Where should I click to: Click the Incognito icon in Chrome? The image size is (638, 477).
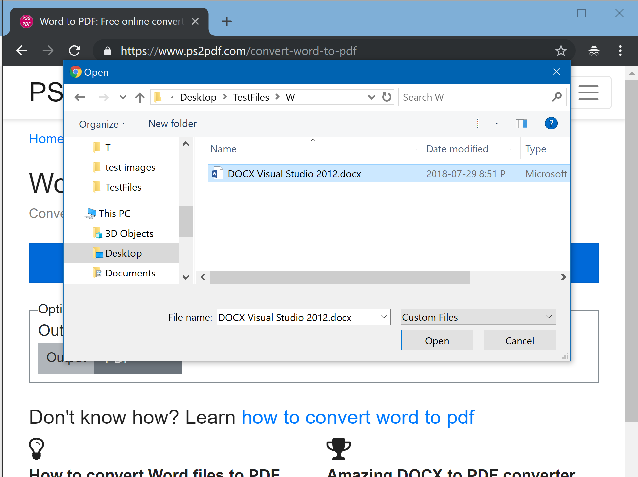[x=594, y=51]
